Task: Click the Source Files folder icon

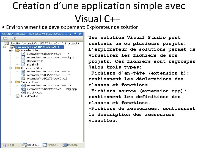Action: pos(18,82)
